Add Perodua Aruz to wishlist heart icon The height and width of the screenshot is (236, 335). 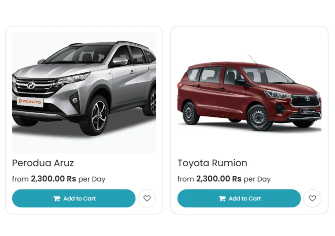tap(147, 198)
